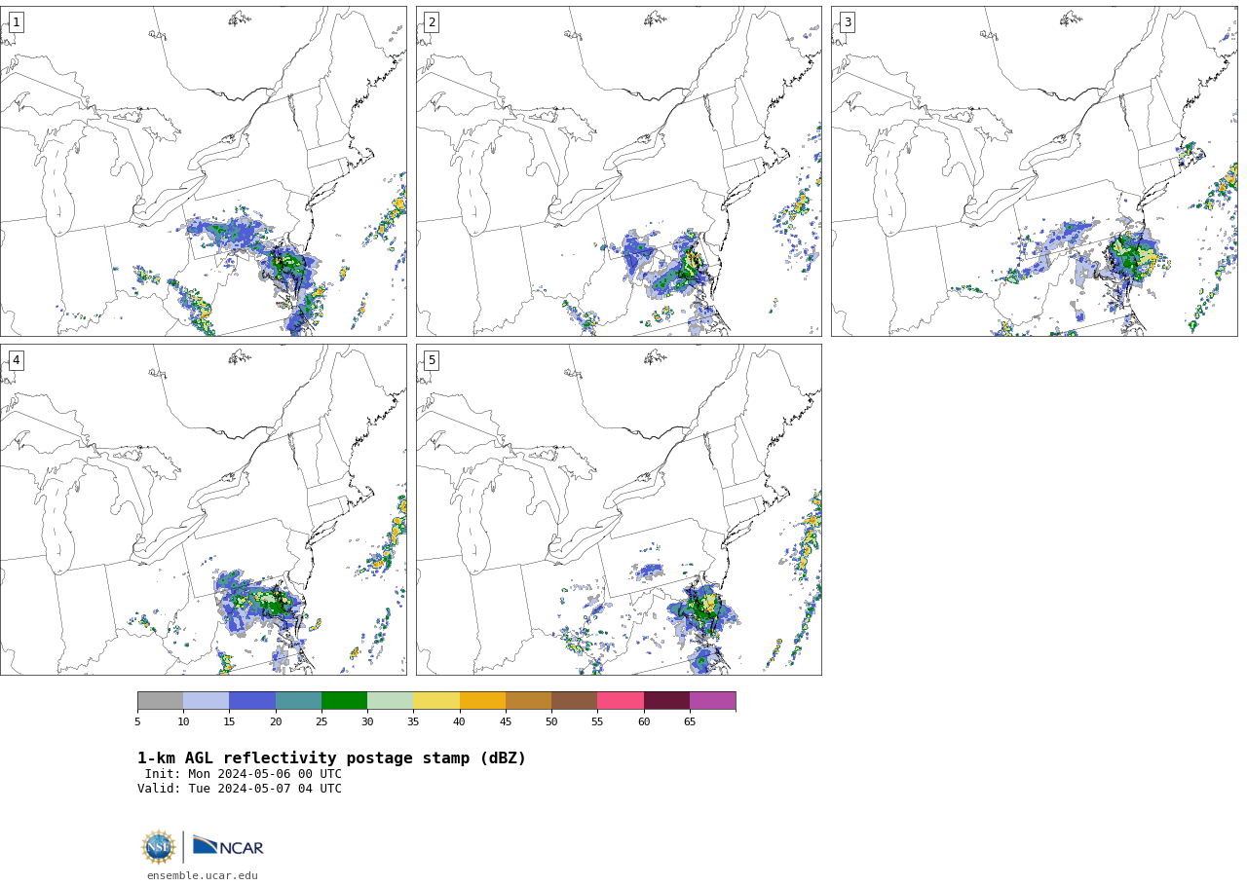This screenshot has height=886, width=1247.
Task: Click the teal 20-25 dBZ swatch
Action: coord(298,701)
